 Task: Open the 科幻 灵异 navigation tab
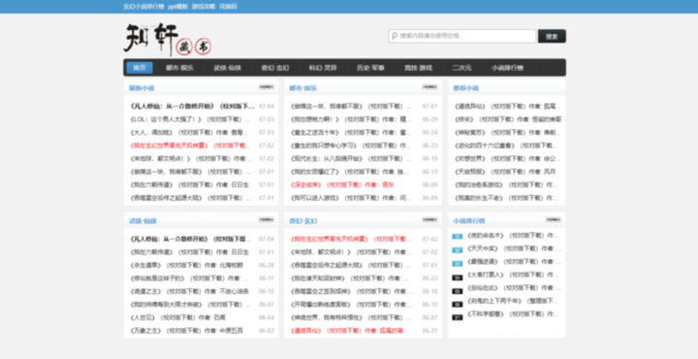coord(323,68)
